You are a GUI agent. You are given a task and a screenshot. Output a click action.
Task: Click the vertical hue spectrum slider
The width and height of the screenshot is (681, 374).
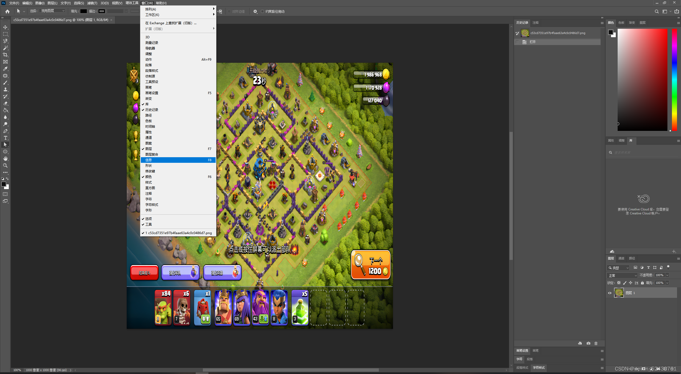click(x=674, y=80)
